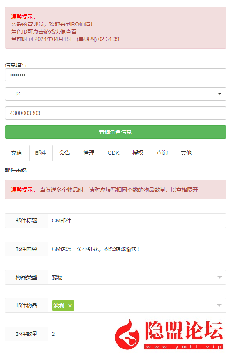
Task: Click the password input field
Action: tap(115, 75)
